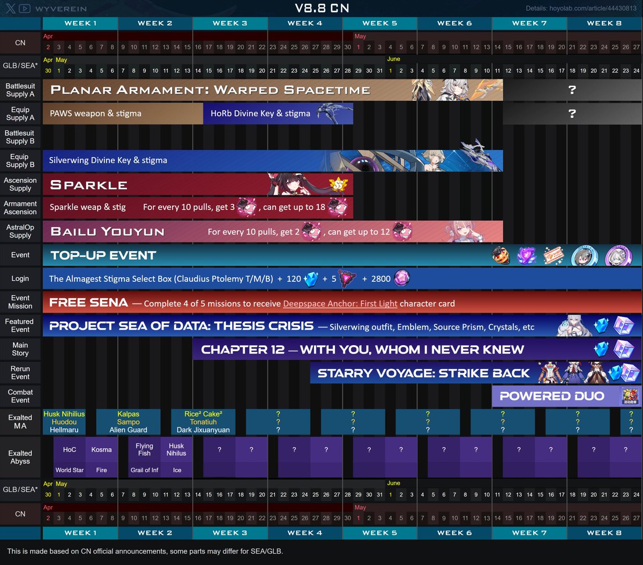Click the 'PAWS weapon & stigma' bar
643x565 pixels.
tap(123, 113)
